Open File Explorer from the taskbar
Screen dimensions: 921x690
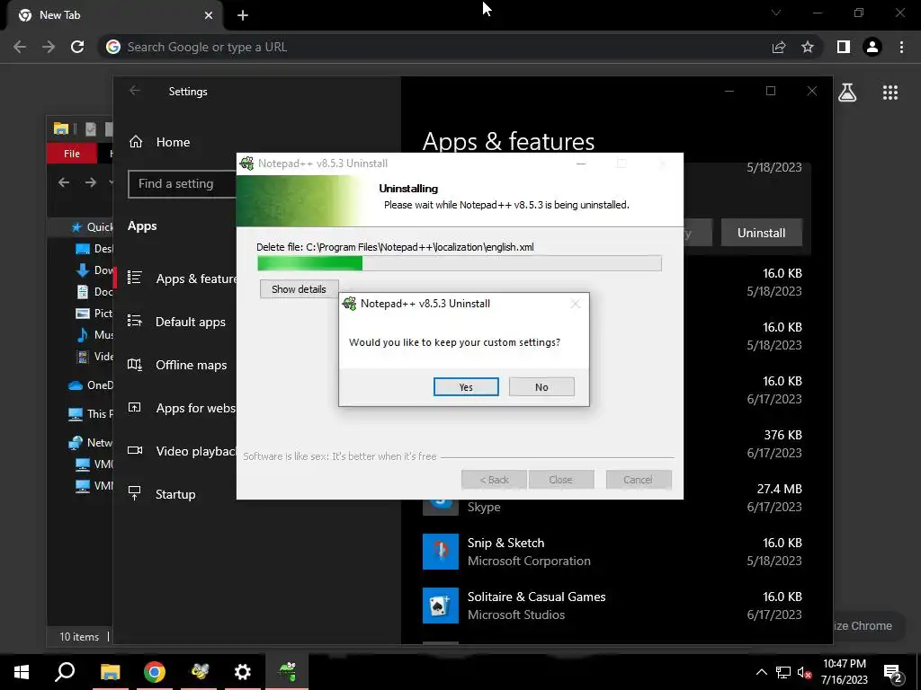tap(110, 672)
